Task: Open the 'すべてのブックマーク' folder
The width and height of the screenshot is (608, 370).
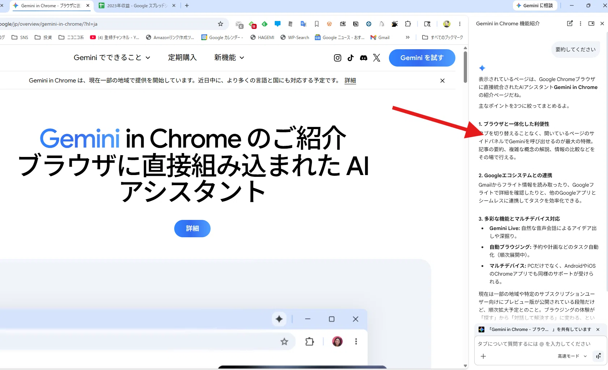Action: click(x=442, y=37)
